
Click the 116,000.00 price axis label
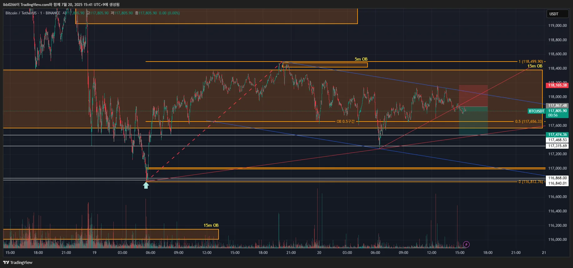pos(557,240)
